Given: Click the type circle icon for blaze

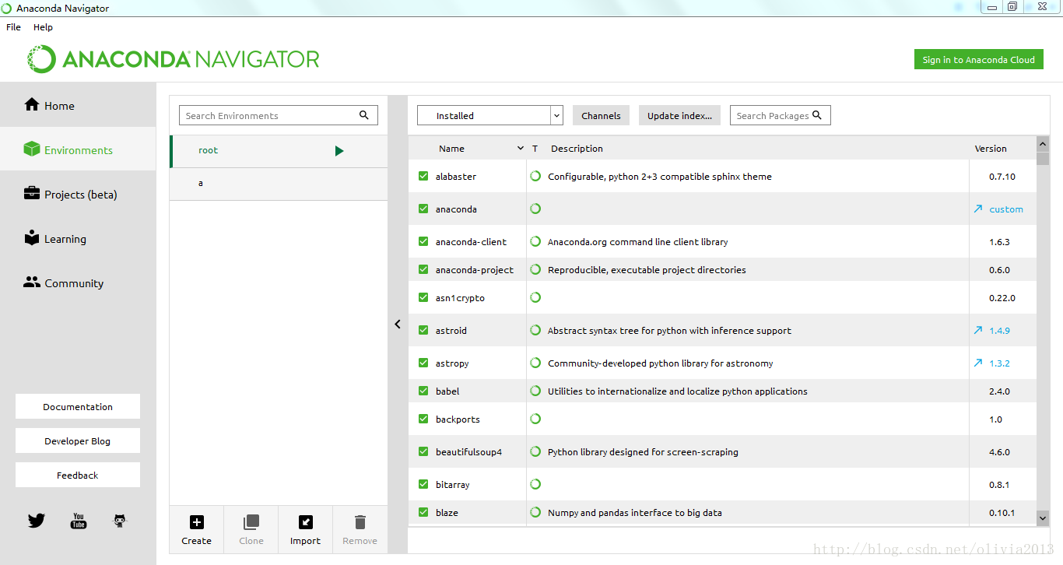Looking at the screenshot, I should point(535,512).
